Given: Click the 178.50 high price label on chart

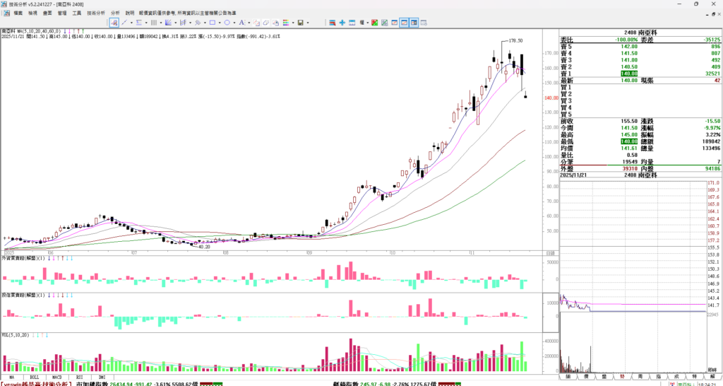Looking at the screenshot, I should point(515,41).
